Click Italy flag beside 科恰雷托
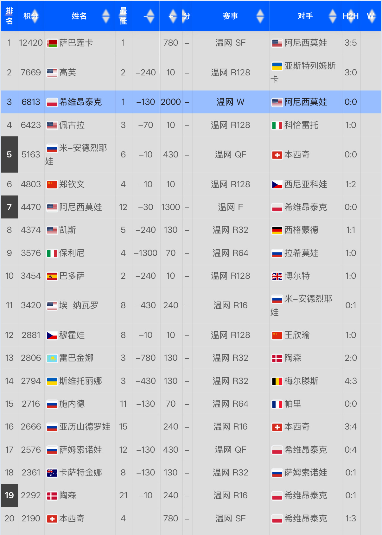Screen dimensions: 382x535 (x=277, y=125)
